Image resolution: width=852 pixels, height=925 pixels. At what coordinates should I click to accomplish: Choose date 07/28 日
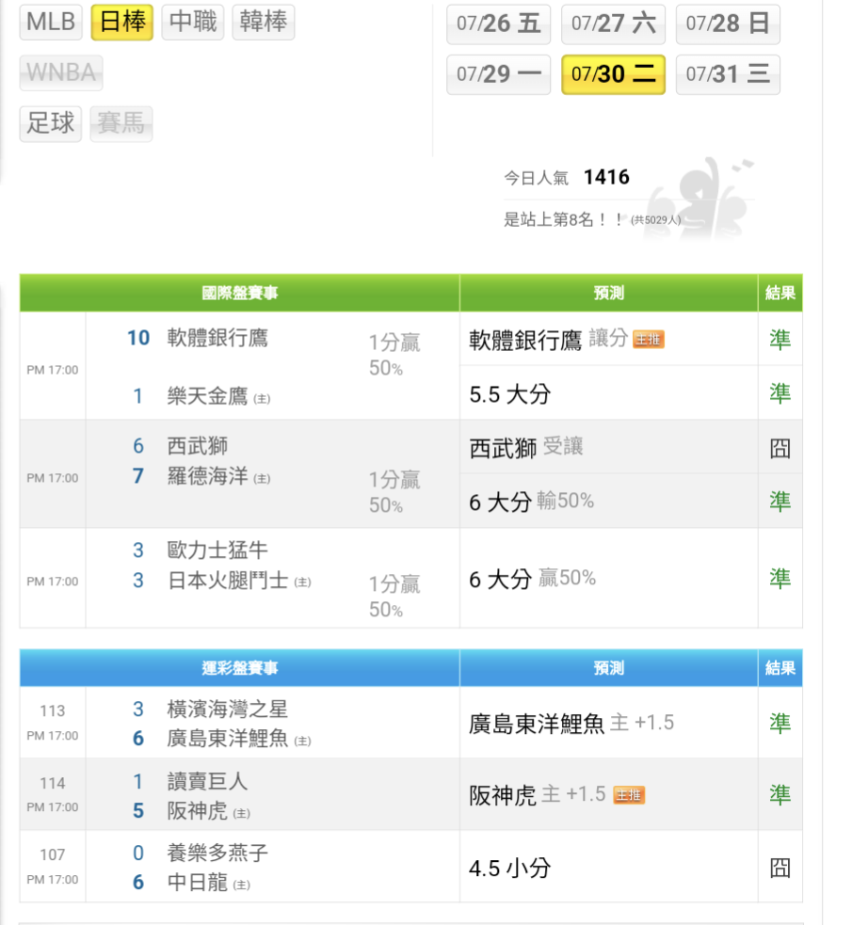[x=728, y=24]
